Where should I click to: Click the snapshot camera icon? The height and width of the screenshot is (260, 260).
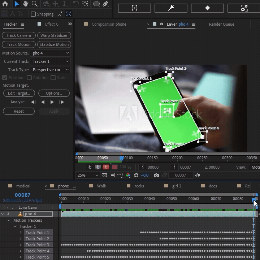[156, 175]
